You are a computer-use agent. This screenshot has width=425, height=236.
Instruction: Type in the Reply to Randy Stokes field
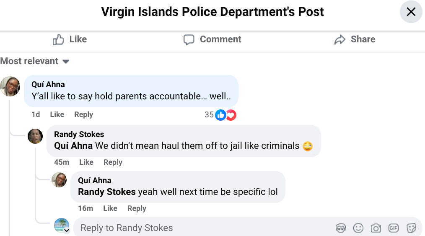coord(201,228)
